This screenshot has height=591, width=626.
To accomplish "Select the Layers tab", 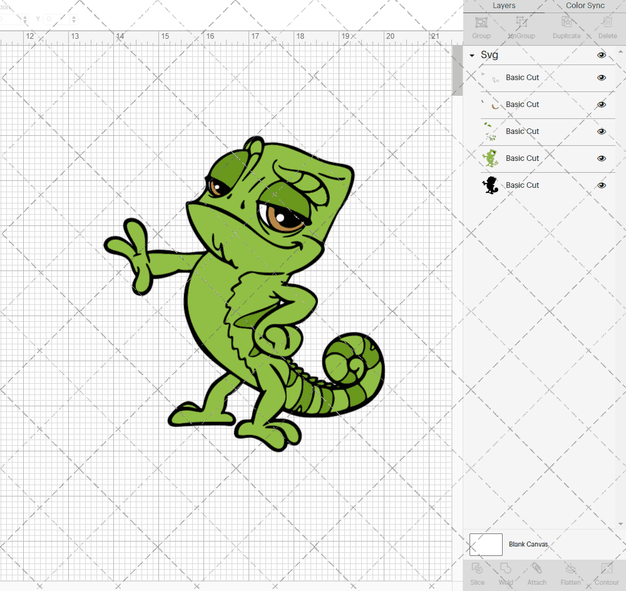I will pyautogui.click(x=504, y=6).
